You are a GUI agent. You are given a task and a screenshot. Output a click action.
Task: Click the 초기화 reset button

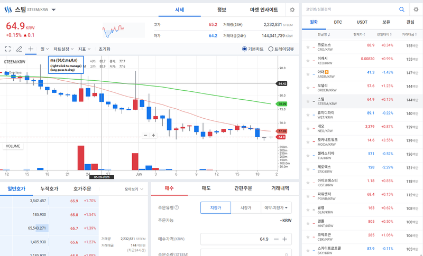(104, 49)
